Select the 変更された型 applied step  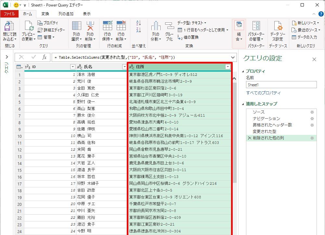[264, 132]
